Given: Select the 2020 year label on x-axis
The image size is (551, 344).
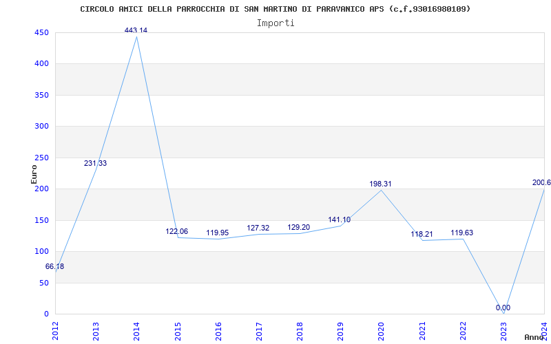Looking at the screenshot, I should (382, 331).
